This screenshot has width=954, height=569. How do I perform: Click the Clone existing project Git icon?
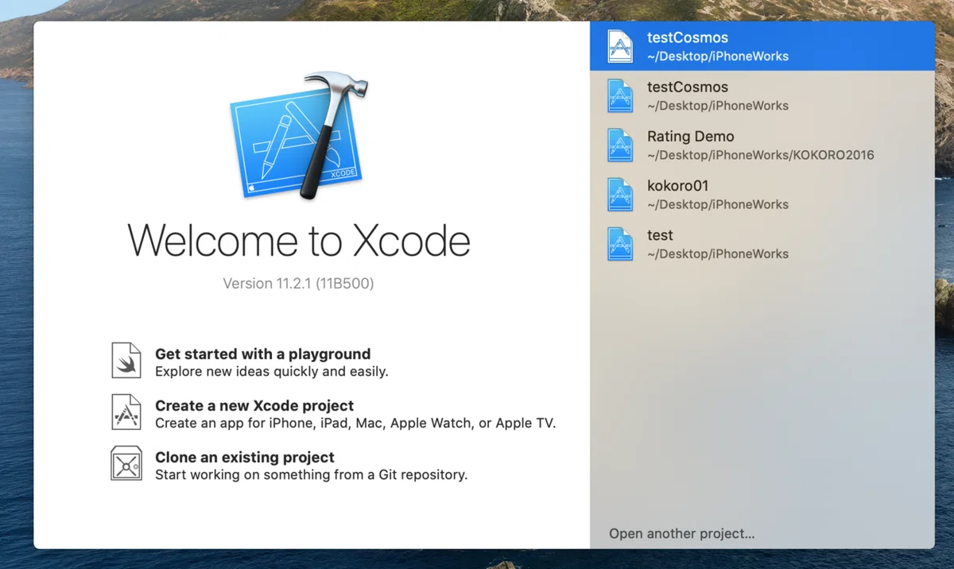126,463
